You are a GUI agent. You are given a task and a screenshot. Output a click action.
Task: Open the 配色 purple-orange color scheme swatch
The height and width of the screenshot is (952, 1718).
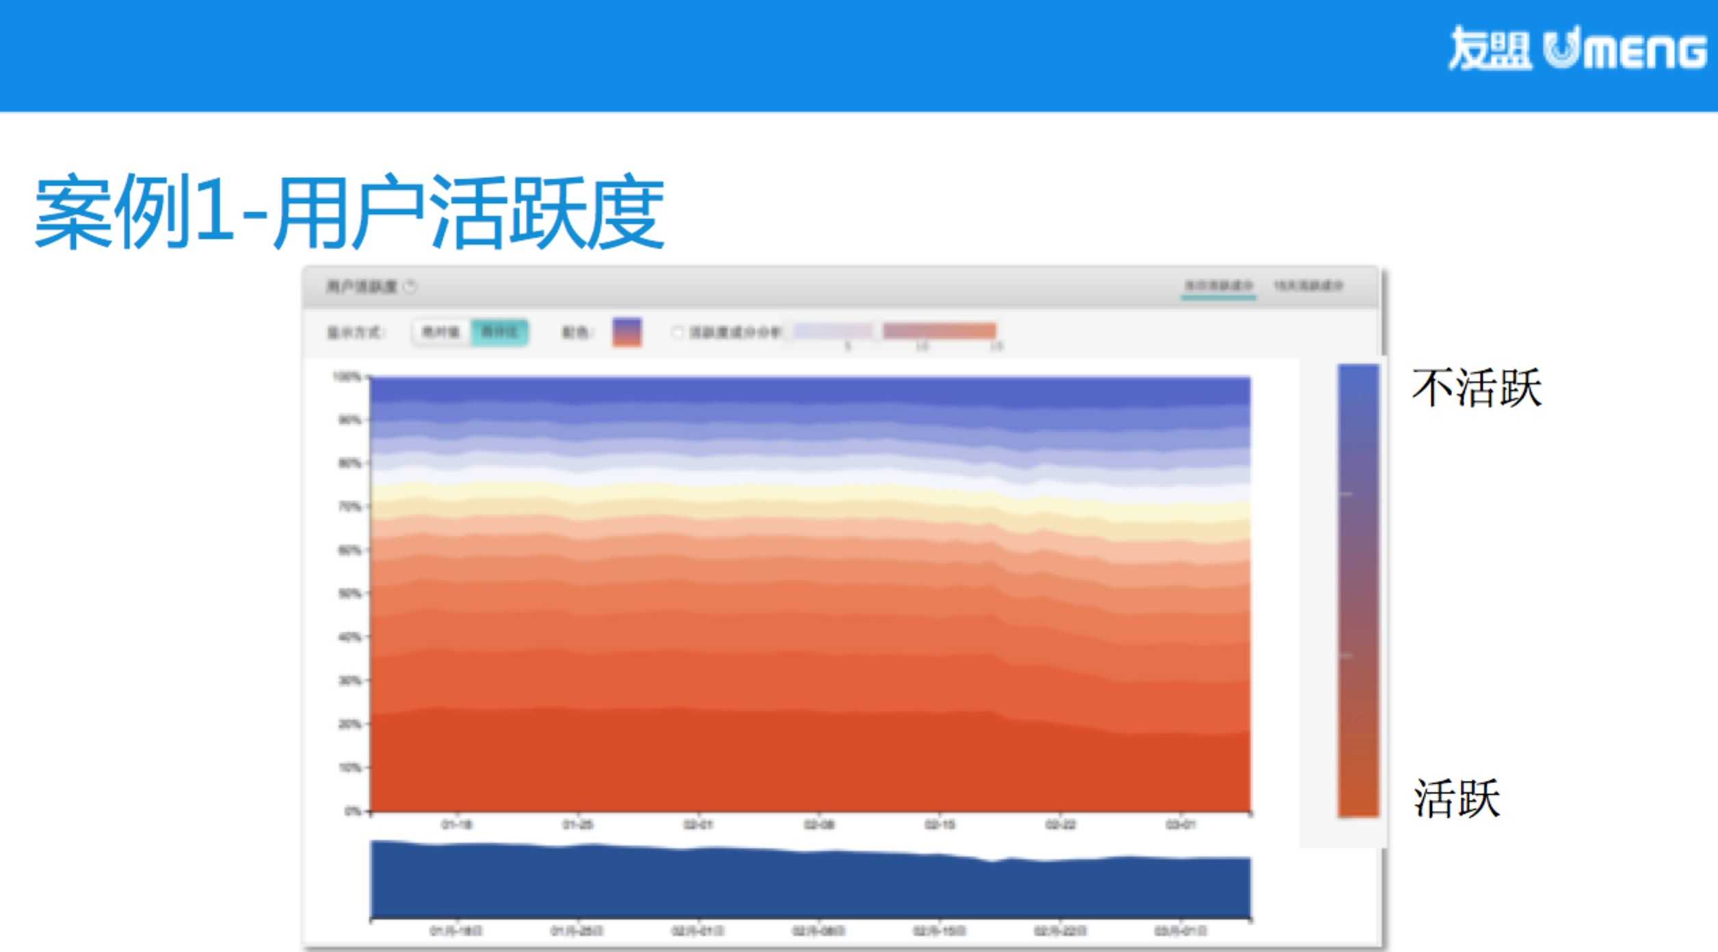(626, 332)
